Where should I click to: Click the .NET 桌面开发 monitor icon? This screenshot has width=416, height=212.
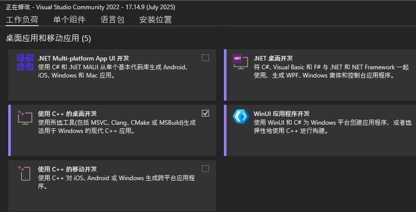[240, 62]
